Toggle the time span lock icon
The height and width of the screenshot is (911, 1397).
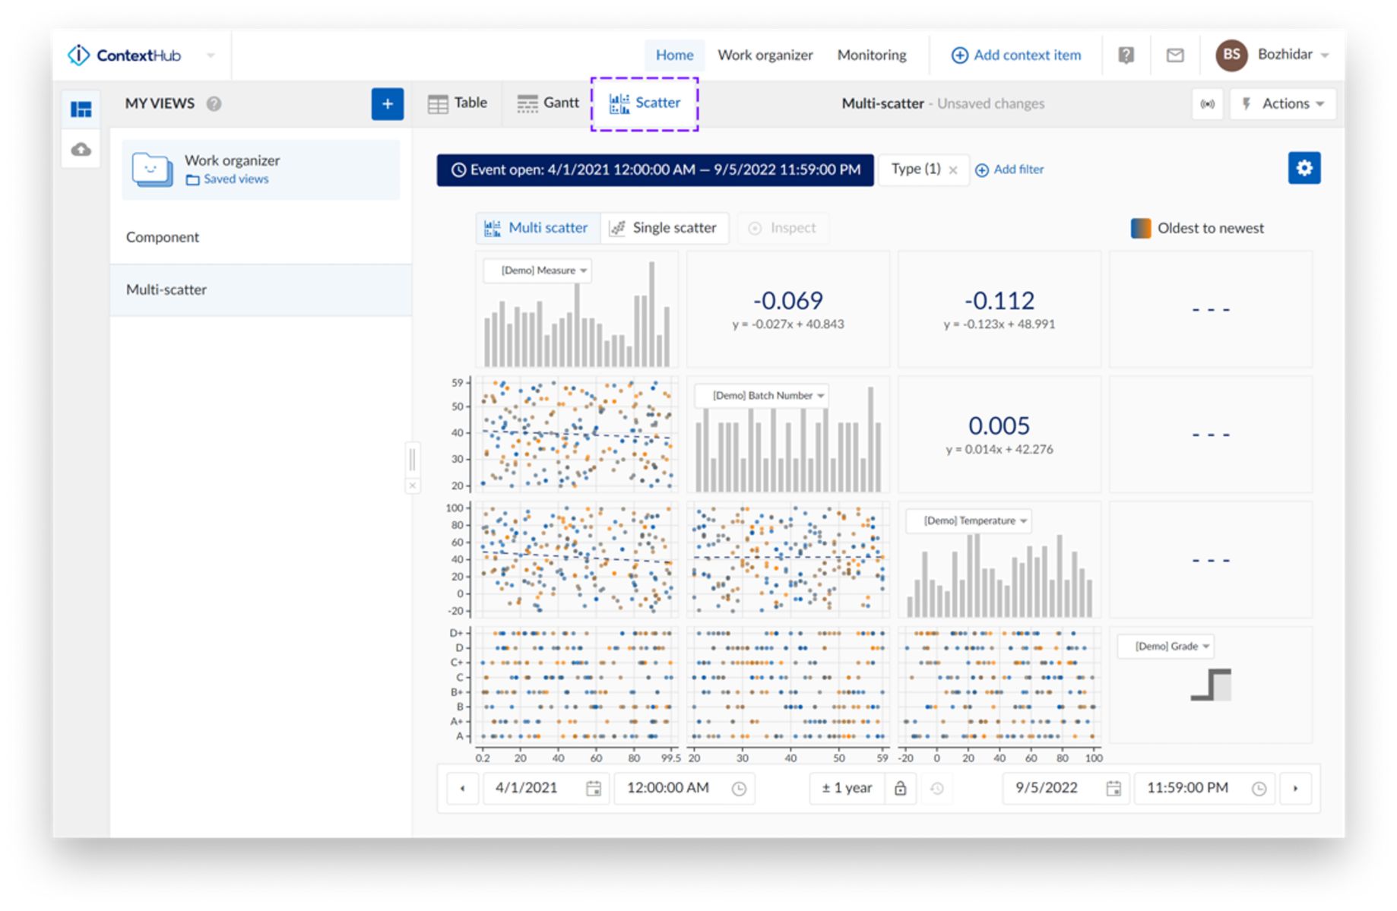tap(900, 789)
